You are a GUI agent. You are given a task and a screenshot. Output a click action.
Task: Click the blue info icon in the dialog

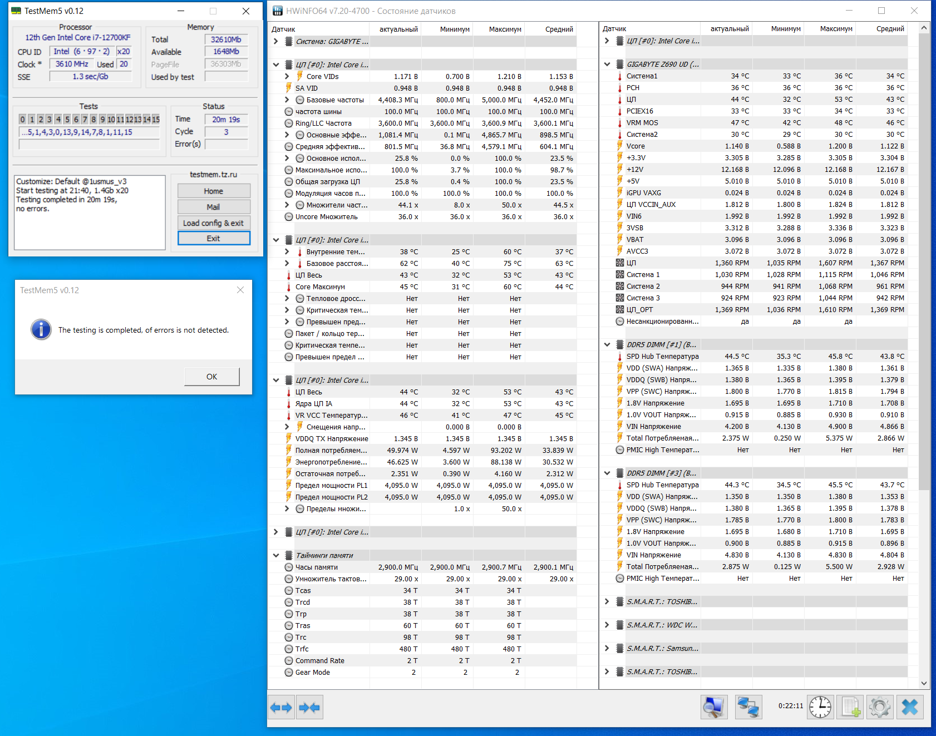[41, 329]
